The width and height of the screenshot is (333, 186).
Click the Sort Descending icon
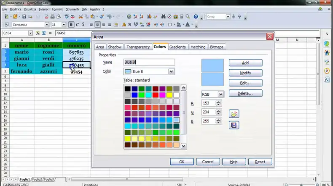(x=141, y=16)
